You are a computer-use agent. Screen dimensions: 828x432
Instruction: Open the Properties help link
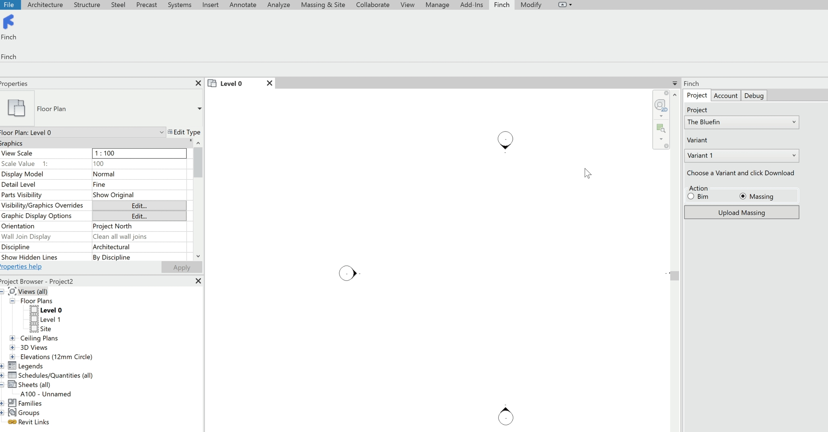[21, 267]
